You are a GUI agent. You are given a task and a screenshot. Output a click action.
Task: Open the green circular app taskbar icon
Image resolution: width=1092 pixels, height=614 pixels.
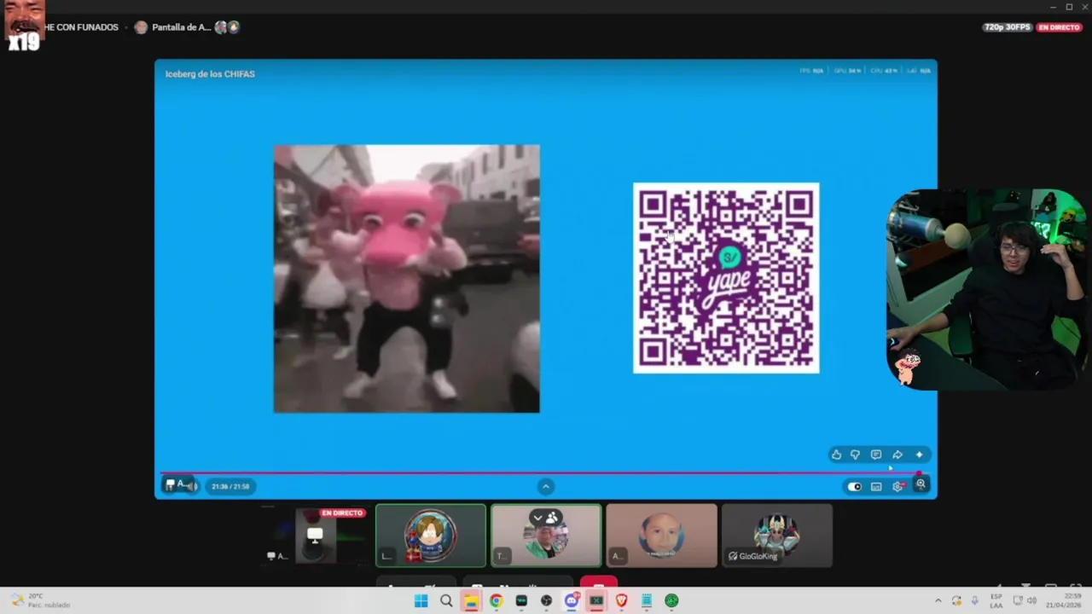[x=672, y=601]
